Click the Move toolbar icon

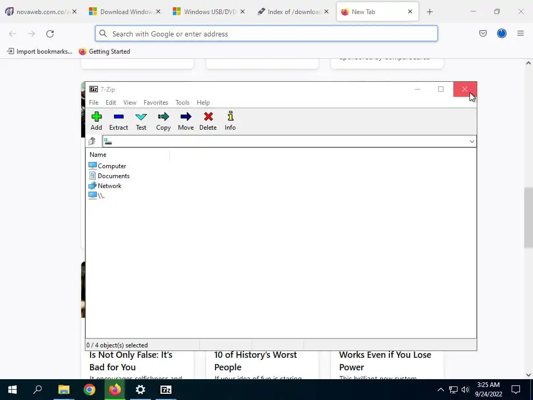pyautogui.click(x=186, y=121)
